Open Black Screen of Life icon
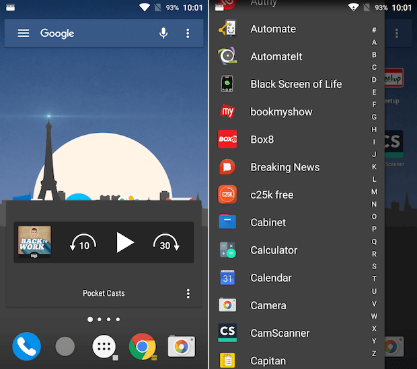The image size is (417, 369). [x=227, y=84]
